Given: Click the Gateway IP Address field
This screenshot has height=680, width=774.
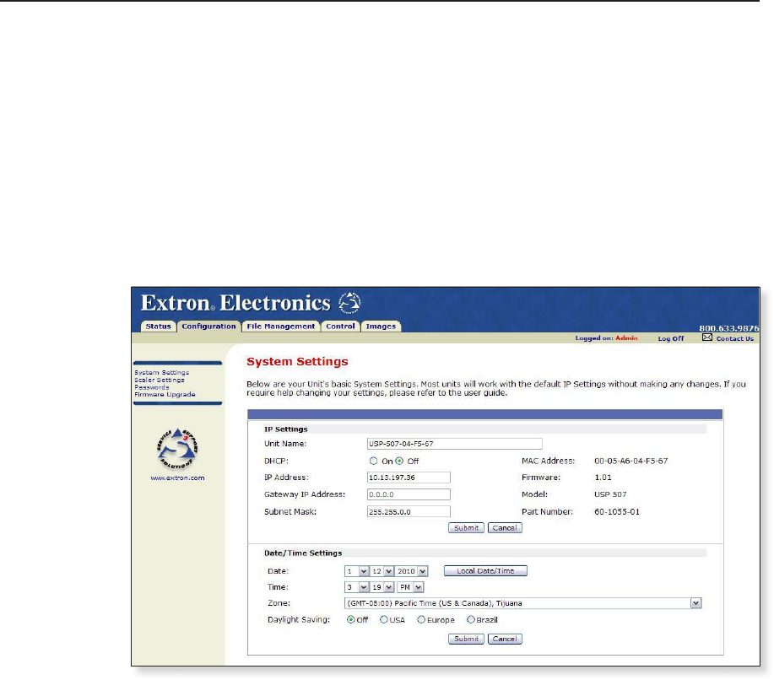Looking at the screenshot, I should click(409, 494).
